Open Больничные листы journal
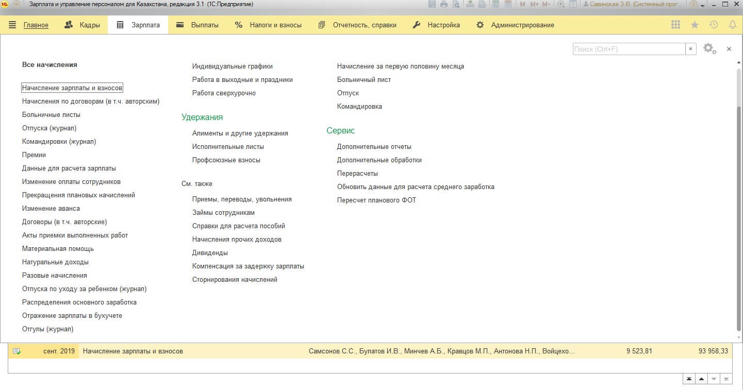 point(51,115)
